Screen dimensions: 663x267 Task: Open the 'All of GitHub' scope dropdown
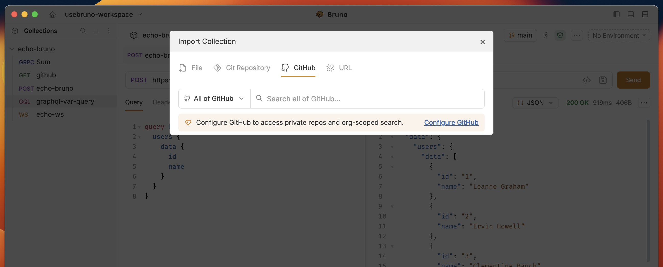click(214, 99)
